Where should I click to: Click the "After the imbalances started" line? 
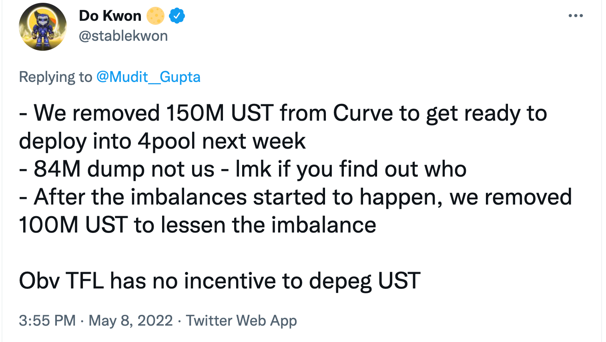point(295,197)
